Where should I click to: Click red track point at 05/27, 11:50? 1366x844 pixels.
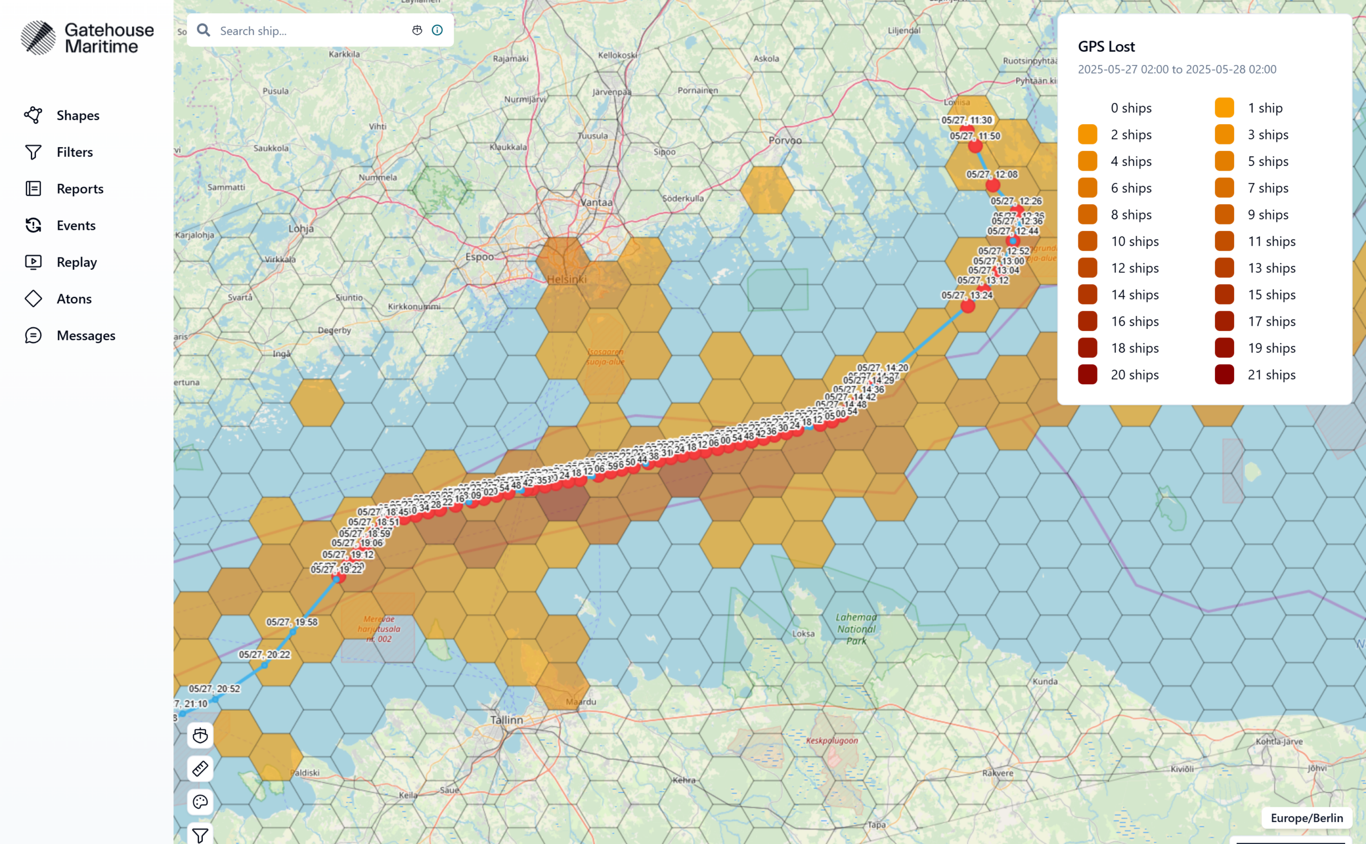pos(975,146)
